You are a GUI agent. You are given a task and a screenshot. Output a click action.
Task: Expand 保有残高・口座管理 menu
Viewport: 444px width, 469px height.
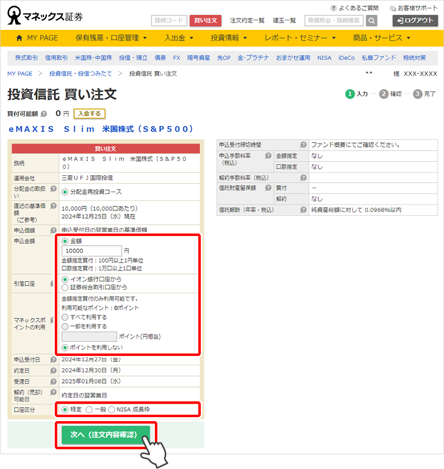tap(111, 38)
